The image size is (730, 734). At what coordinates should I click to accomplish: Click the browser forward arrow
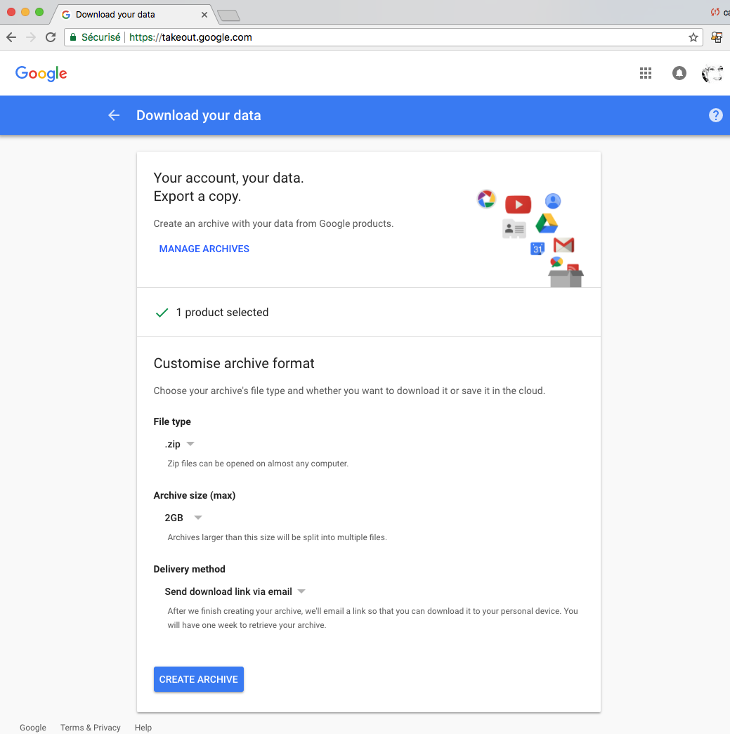pyautogui.click(x=31, y=37)
